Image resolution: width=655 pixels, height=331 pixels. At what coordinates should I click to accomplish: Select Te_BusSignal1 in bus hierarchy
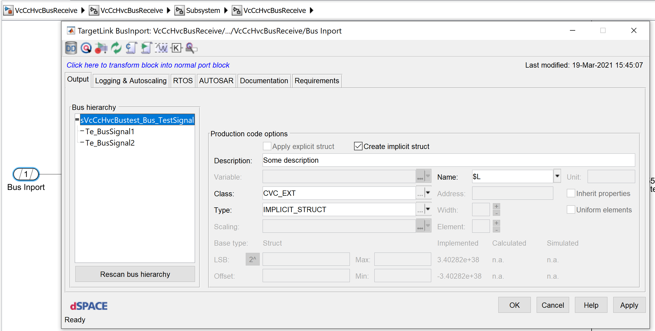coord(110,132)
